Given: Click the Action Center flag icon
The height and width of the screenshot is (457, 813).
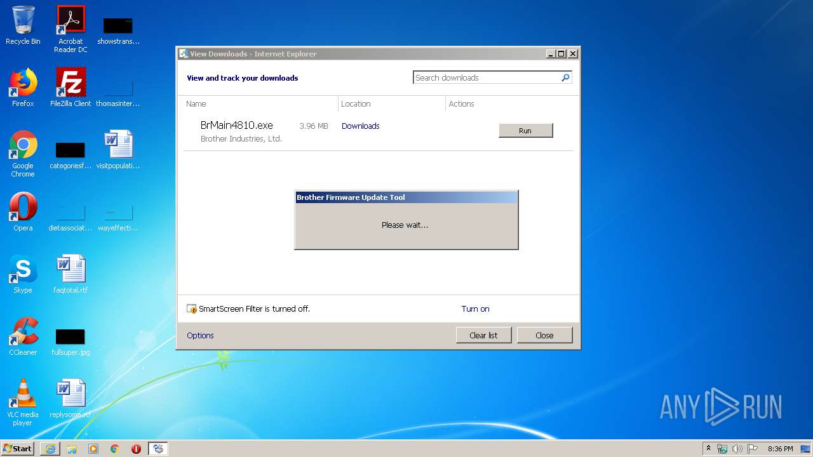Looking at the screenshot, I should pos(753,449).
